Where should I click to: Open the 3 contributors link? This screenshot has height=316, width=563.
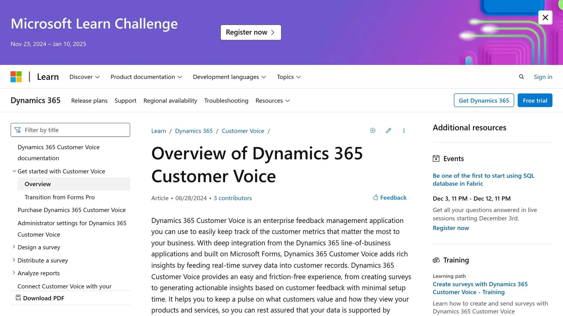point(232,198)
